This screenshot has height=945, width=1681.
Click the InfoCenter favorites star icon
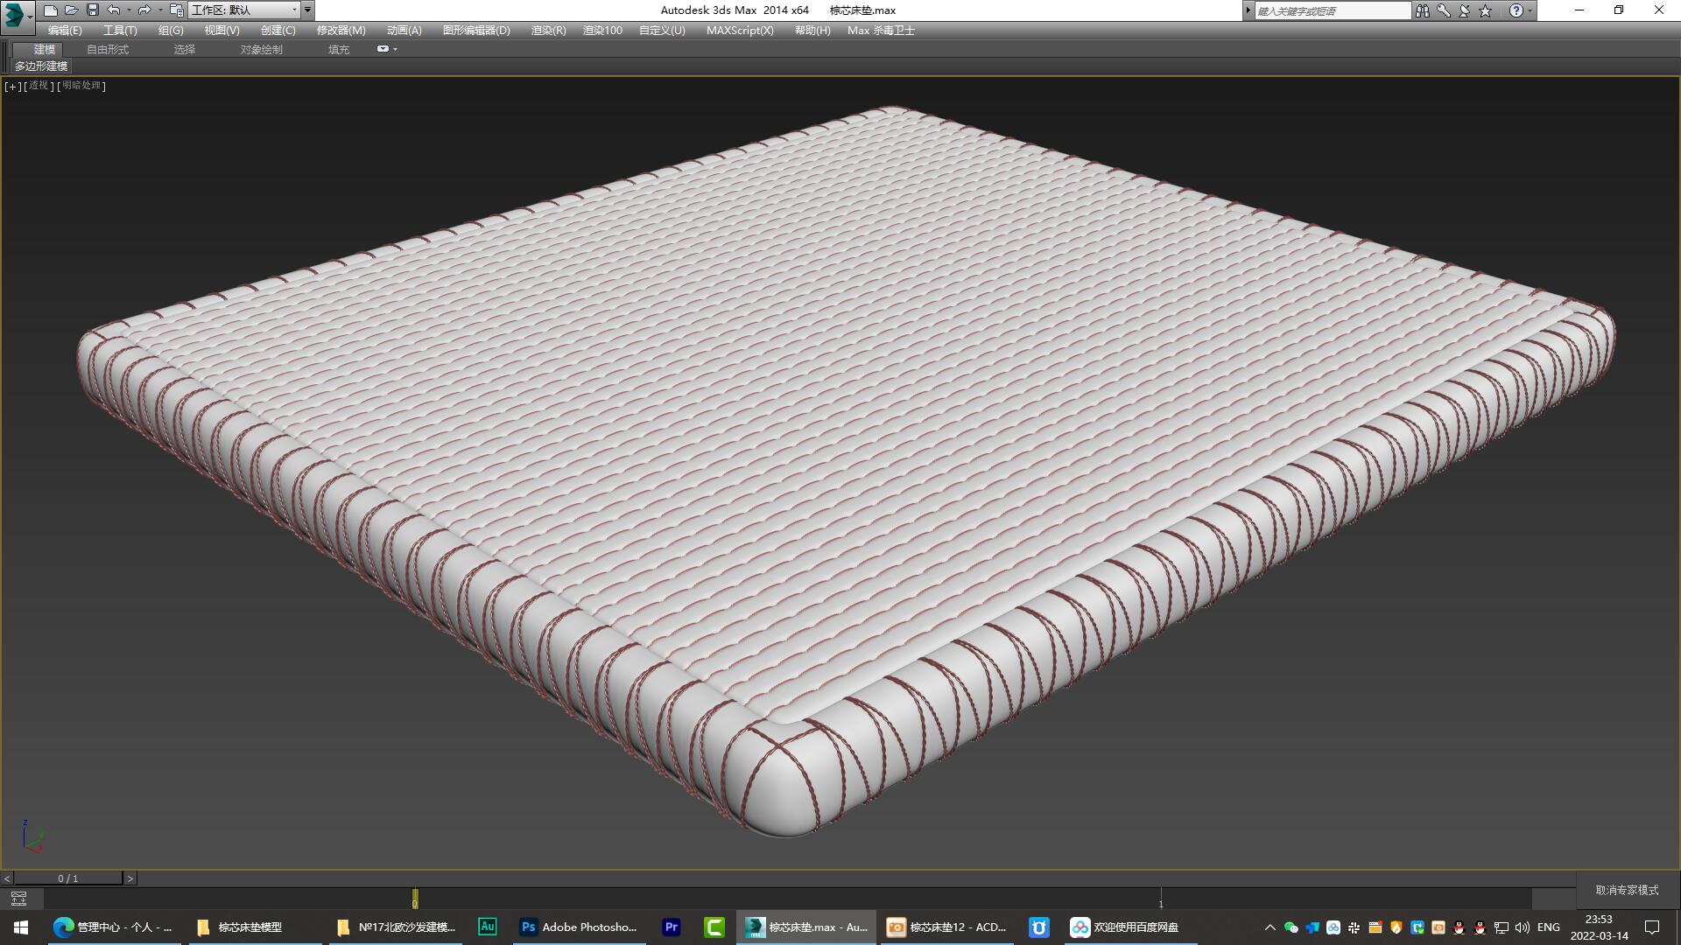pyautogui.click(x=1483, y=10)
